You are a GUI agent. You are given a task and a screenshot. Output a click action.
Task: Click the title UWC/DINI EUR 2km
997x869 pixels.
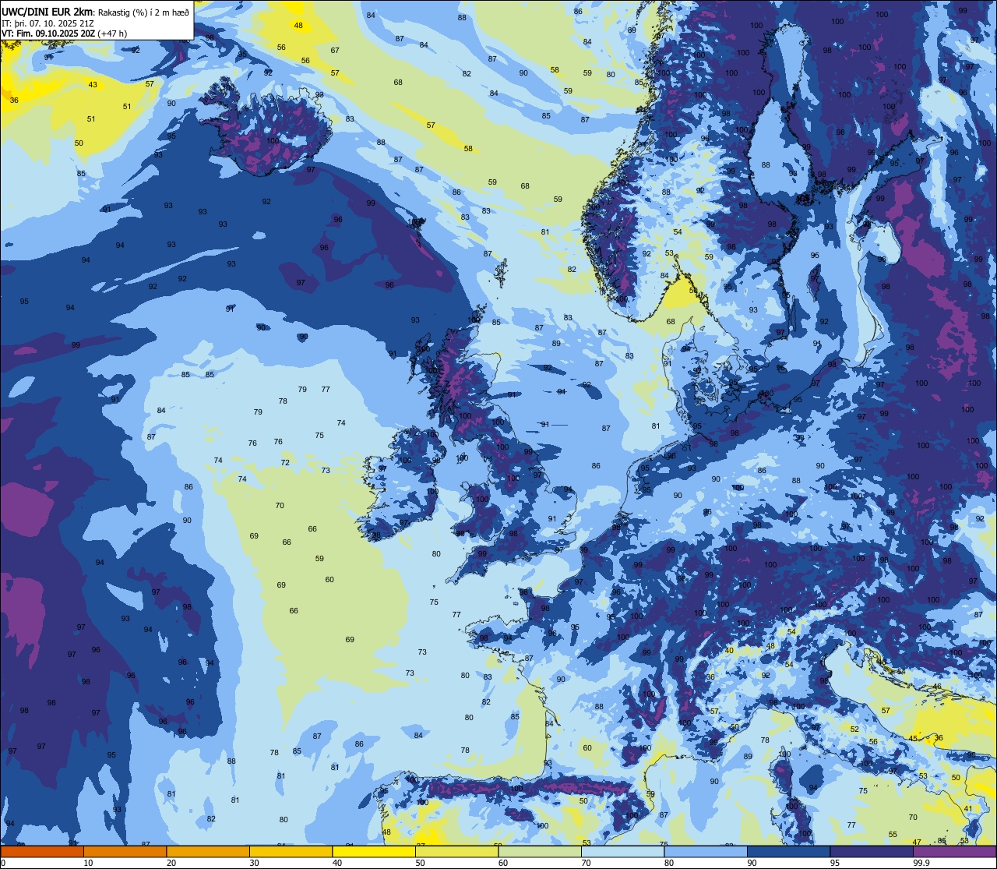point(48,12)
